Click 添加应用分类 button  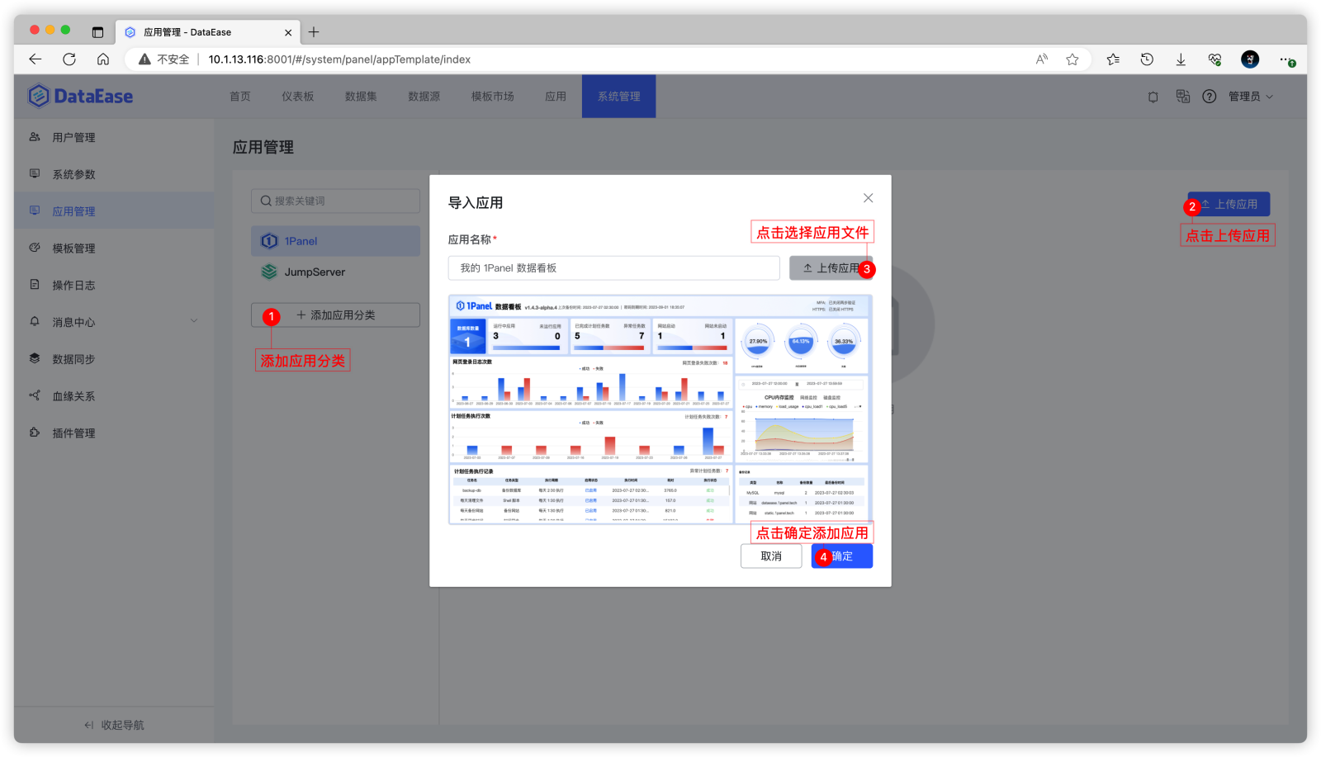(x=335, y=315)
